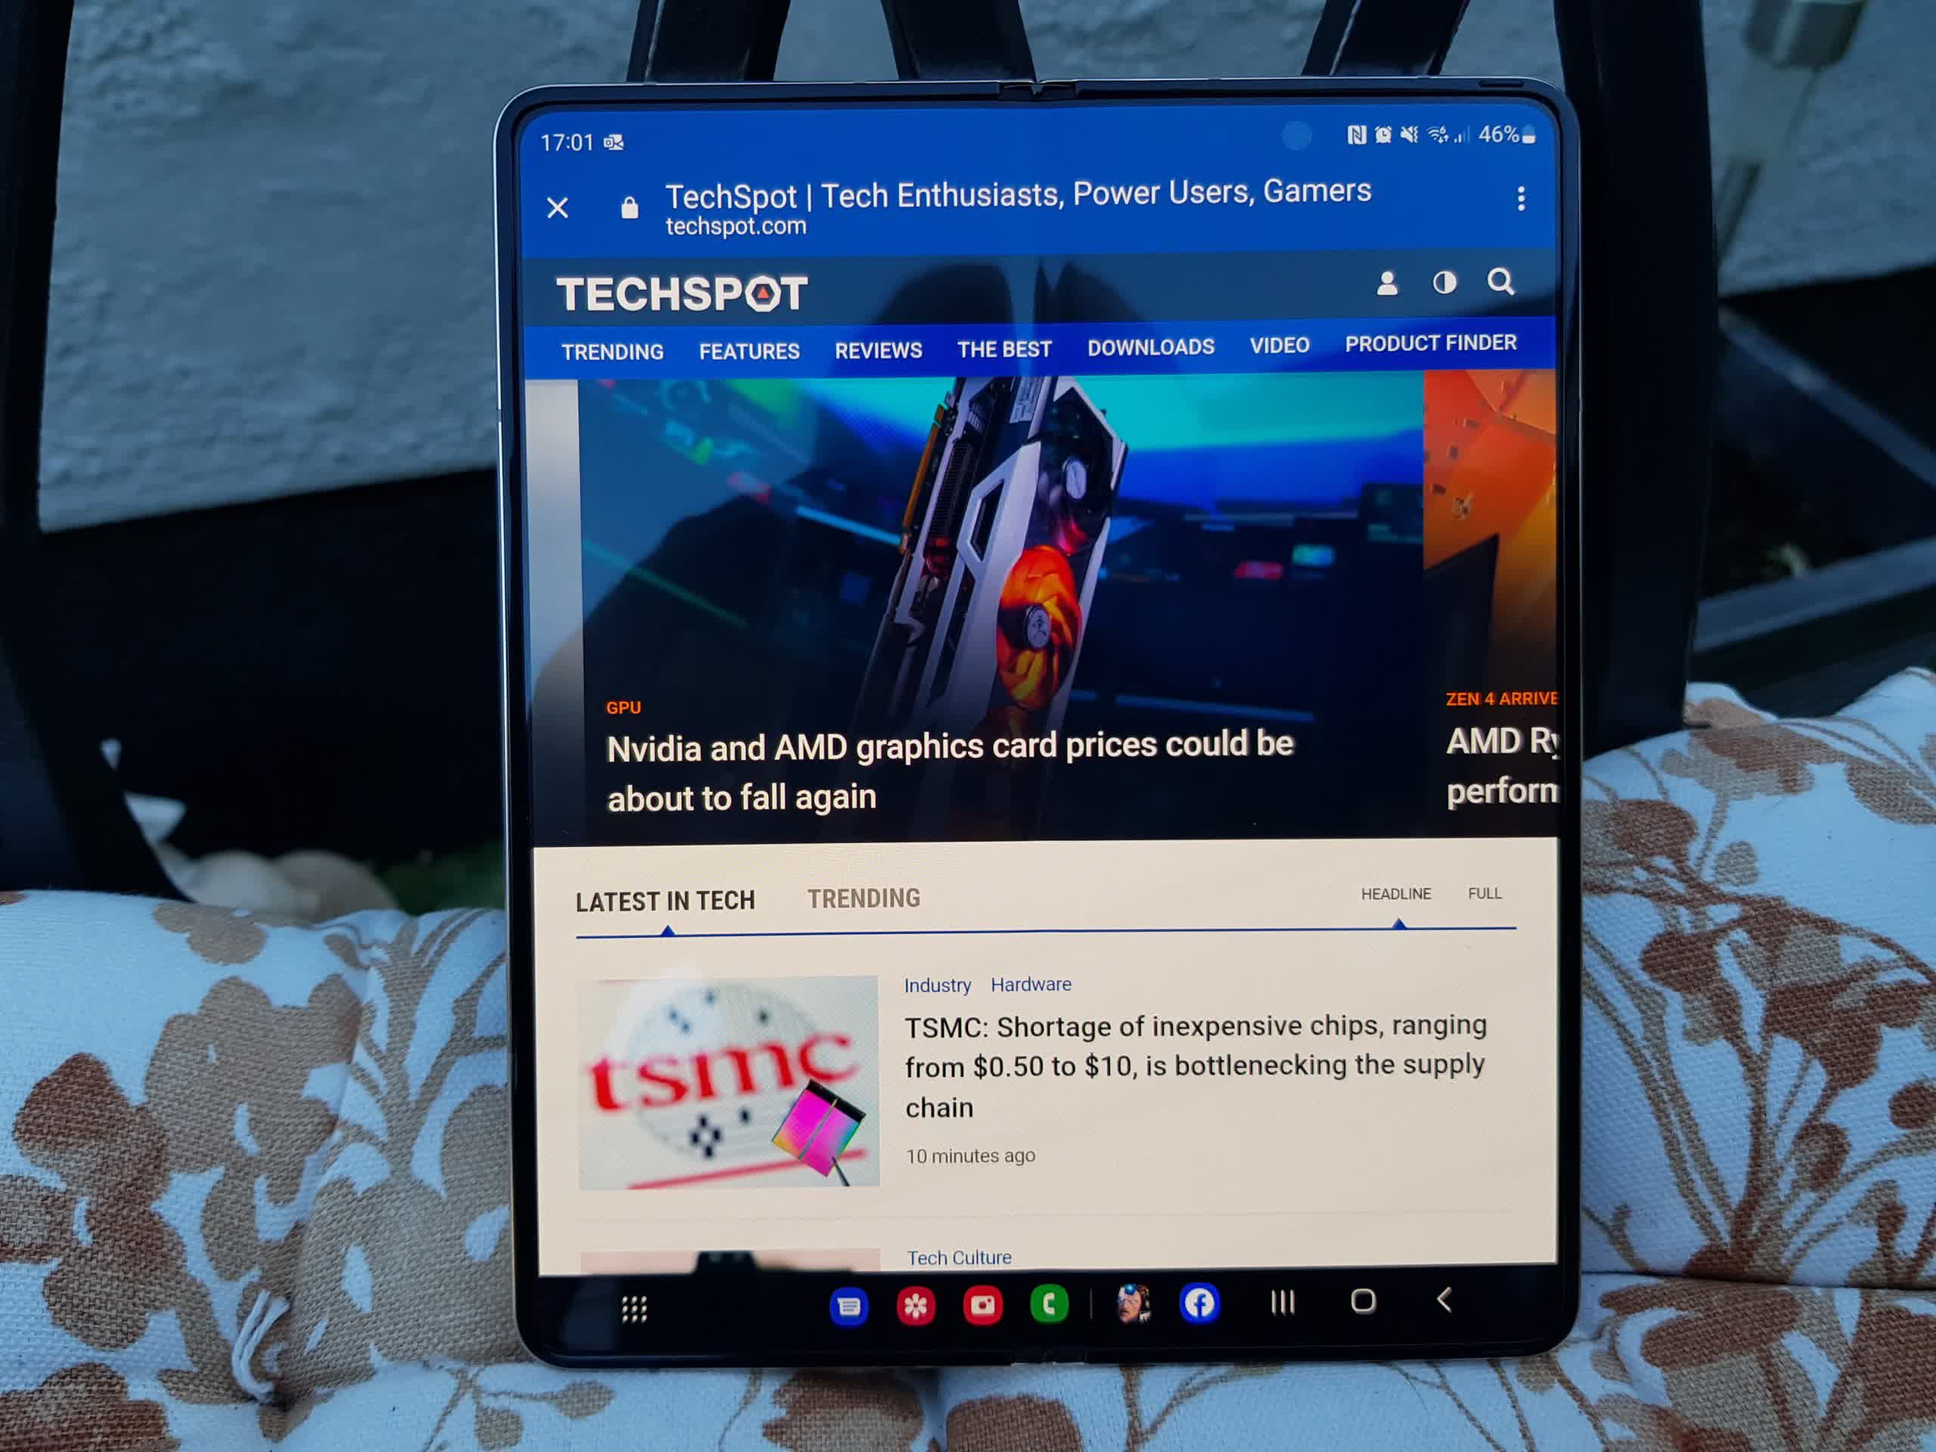This screenshot has width=1936, height=1452.
Task: Toggle FULL article display mode
Action: (1485, 892)
